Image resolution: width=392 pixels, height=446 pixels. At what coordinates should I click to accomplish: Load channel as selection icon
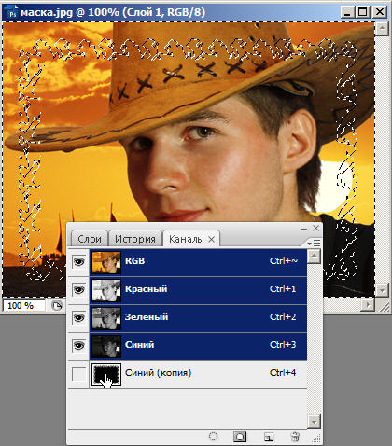pos(213,437)
